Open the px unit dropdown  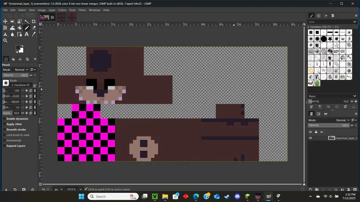pos(58,189)
